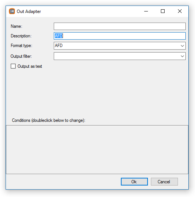
Task: Click the 'Format type:' label
Action: (x=22, y=46)
